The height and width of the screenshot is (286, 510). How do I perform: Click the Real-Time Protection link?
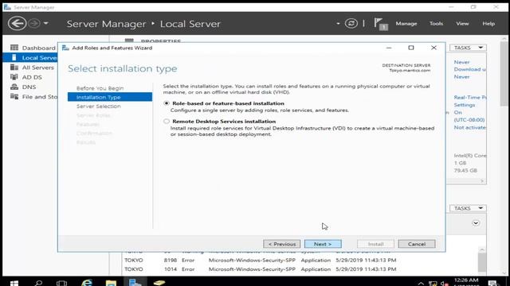[x=469, y=97]
